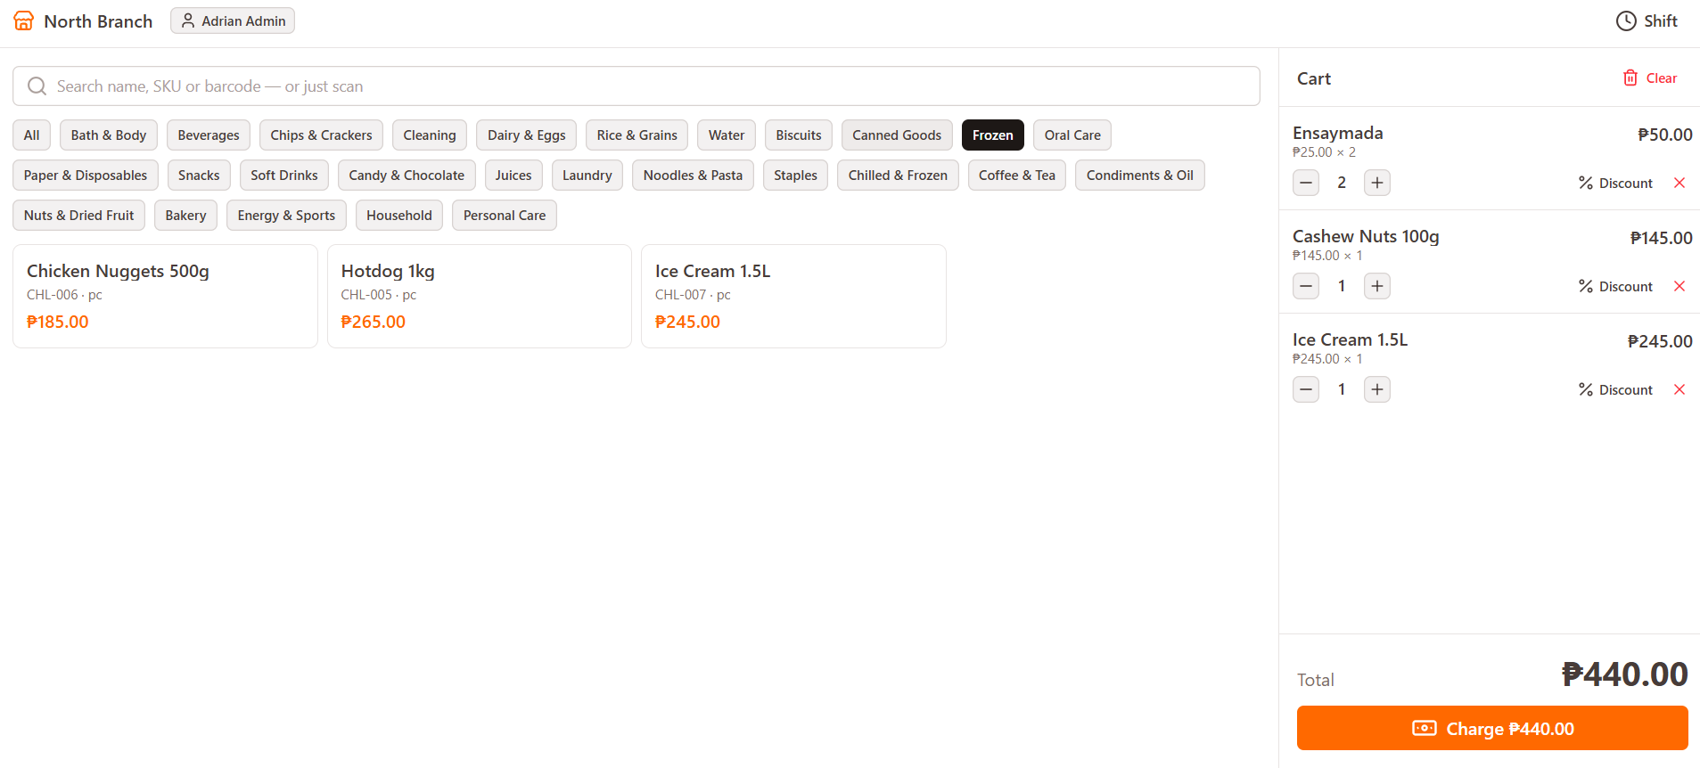The height and width of the screenshot is (768, 1700).
Task: Filter by Chips & Crackers
Action: click(x=322, y=135)
